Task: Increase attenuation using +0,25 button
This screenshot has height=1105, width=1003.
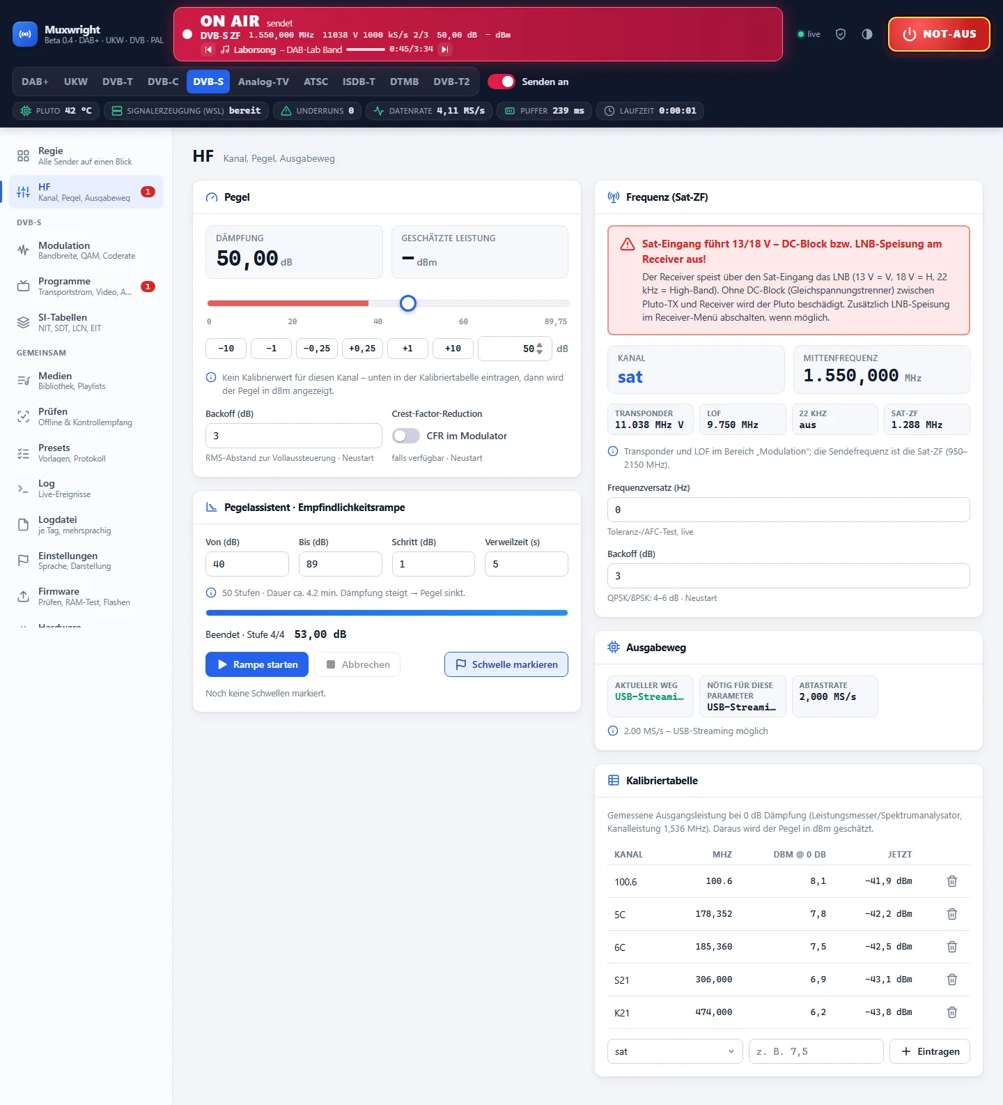Action: click(x=362, y=349)
